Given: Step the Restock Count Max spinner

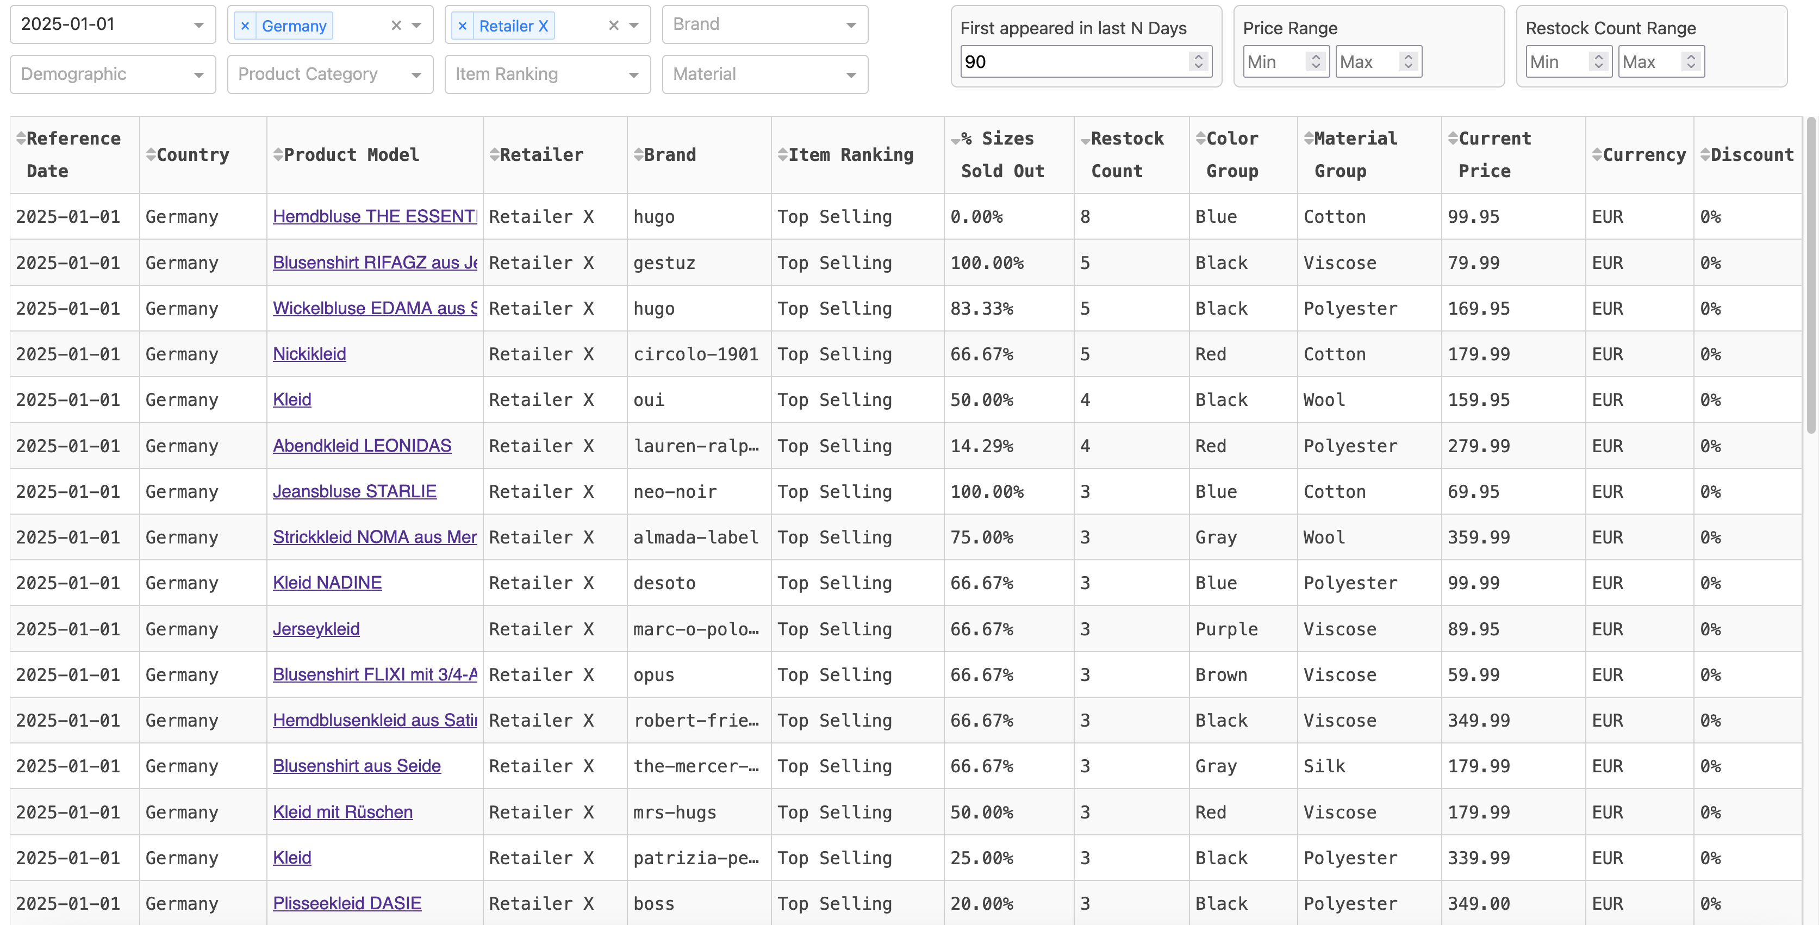Looking at the screenshot, I should click(x=1691, y=61).
